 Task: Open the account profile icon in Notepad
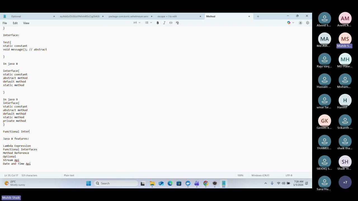(x=300, y=23)
